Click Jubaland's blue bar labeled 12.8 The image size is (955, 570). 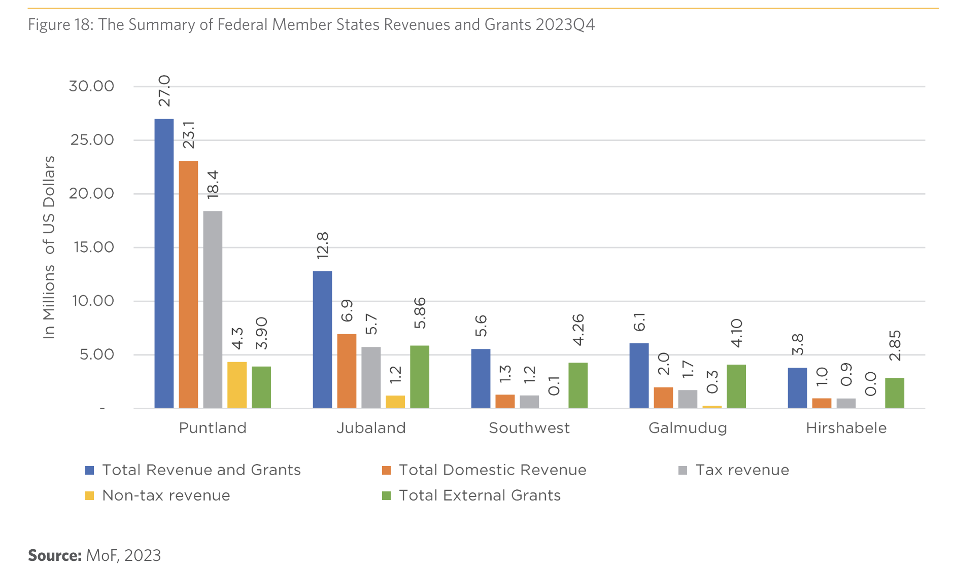[322, 340]
